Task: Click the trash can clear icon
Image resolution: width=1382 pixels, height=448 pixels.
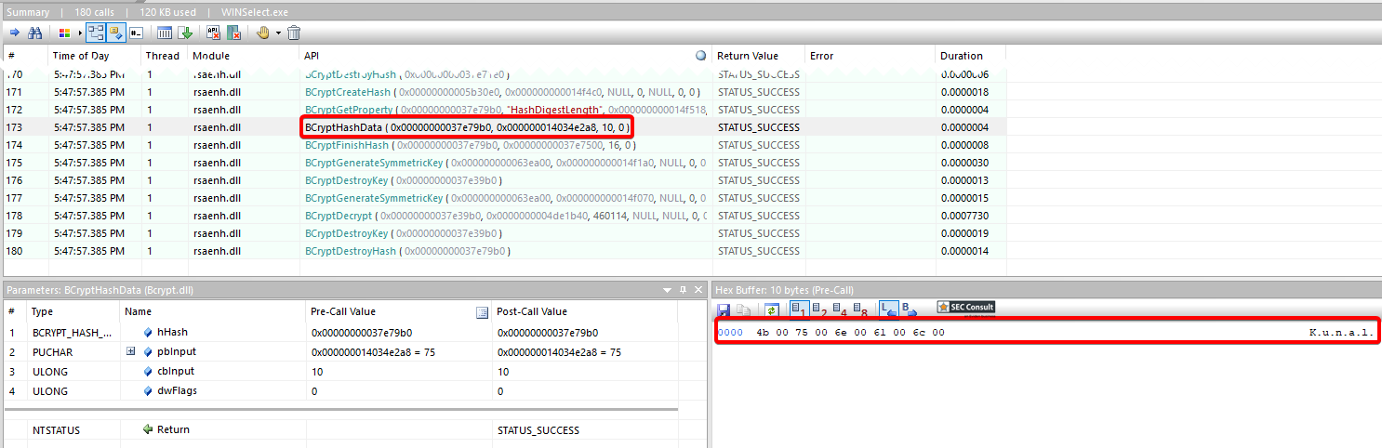Action: point(294,33)
